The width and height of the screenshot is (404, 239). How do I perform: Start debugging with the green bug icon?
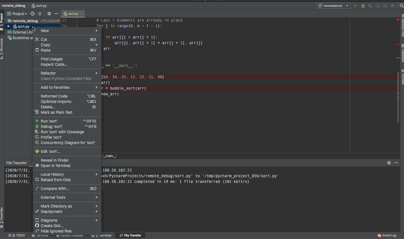[363, 6]
